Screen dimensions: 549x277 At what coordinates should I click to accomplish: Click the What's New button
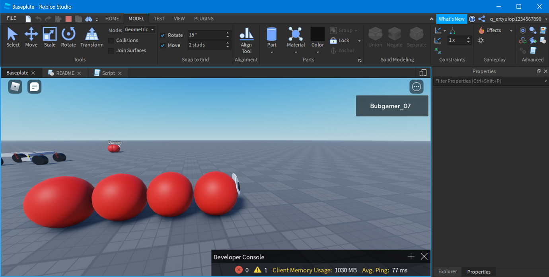point(452,19)
